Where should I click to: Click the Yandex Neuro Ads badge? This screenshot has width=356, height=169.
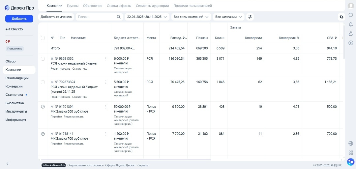(54, 165)
